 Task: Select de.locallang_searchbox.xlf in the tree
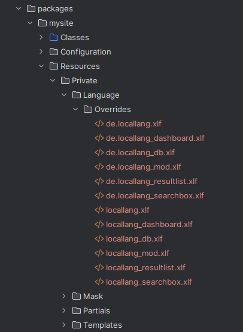click(155, 195)
